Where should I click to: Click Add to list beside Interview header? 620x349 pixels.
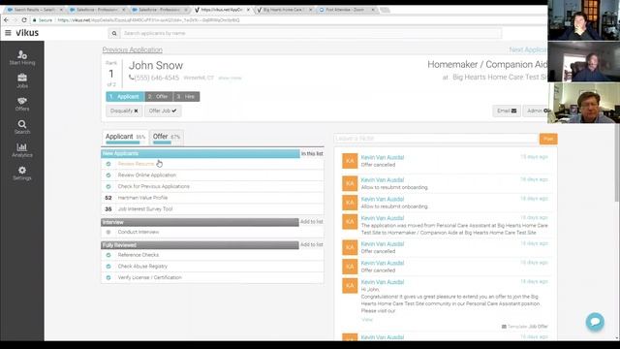coord(312,222)
